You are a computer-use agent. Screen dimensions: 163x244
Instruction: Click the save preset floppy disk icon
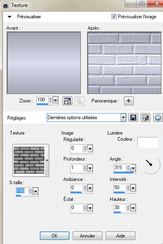point(133,118)
